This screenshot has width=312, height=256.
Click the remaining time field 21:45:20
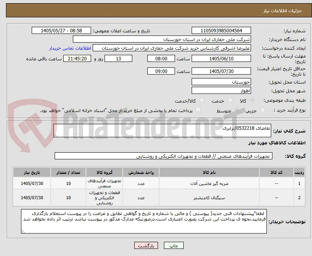click(77, 58)
